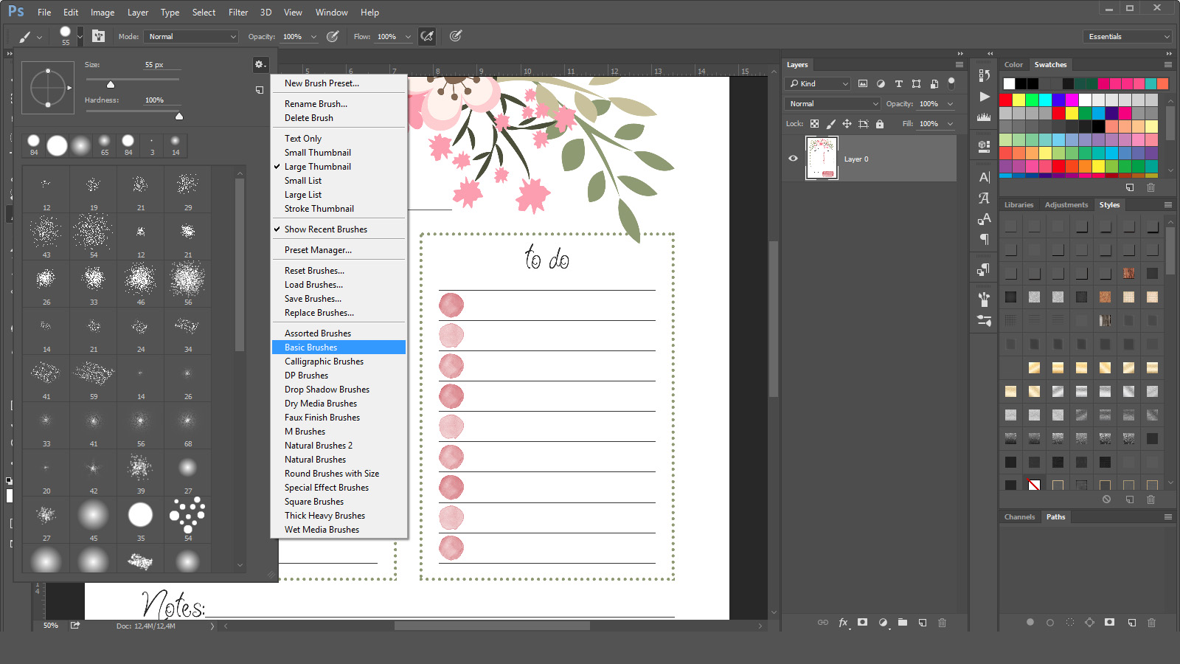The height and width of the screenshot is (664, 1180).
Task: Click create new preset icon in brush picker
Action: pyautogui.click(x=260, y=90)
